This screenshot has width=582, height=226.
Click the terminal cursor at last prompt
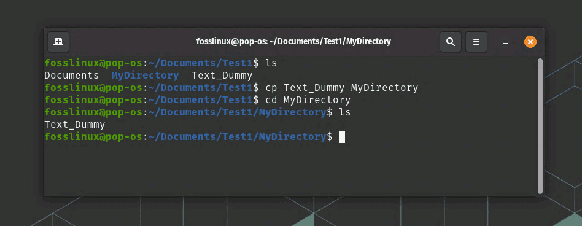point(342,137)
